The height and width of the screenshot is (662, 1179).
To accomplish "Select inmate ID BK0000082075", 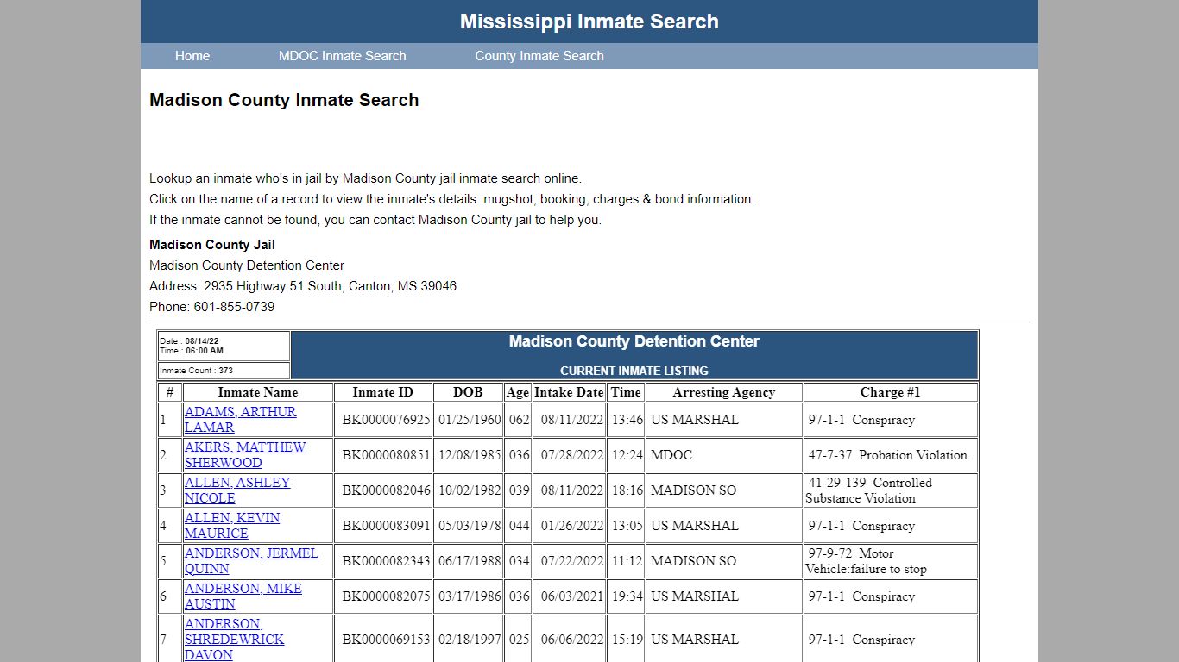I will [386, 596].
